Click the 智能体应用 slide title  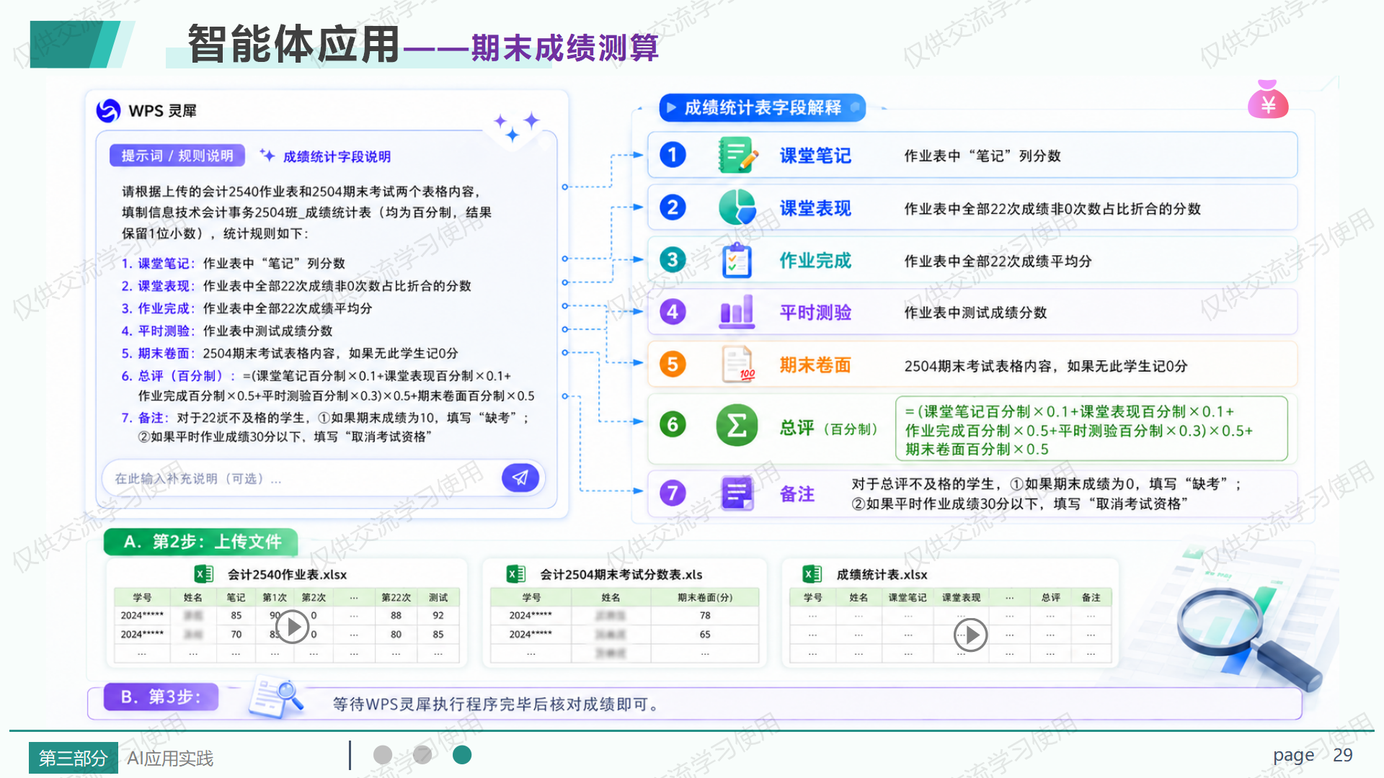tap(293, 43)
